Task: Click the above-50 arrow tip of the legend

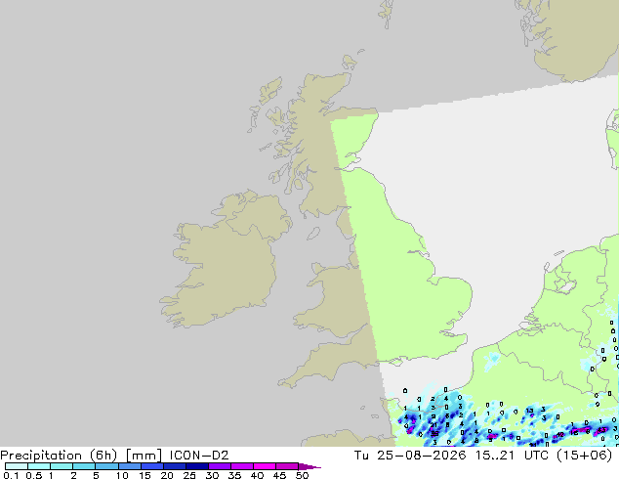Action: (x=309, y=467)
